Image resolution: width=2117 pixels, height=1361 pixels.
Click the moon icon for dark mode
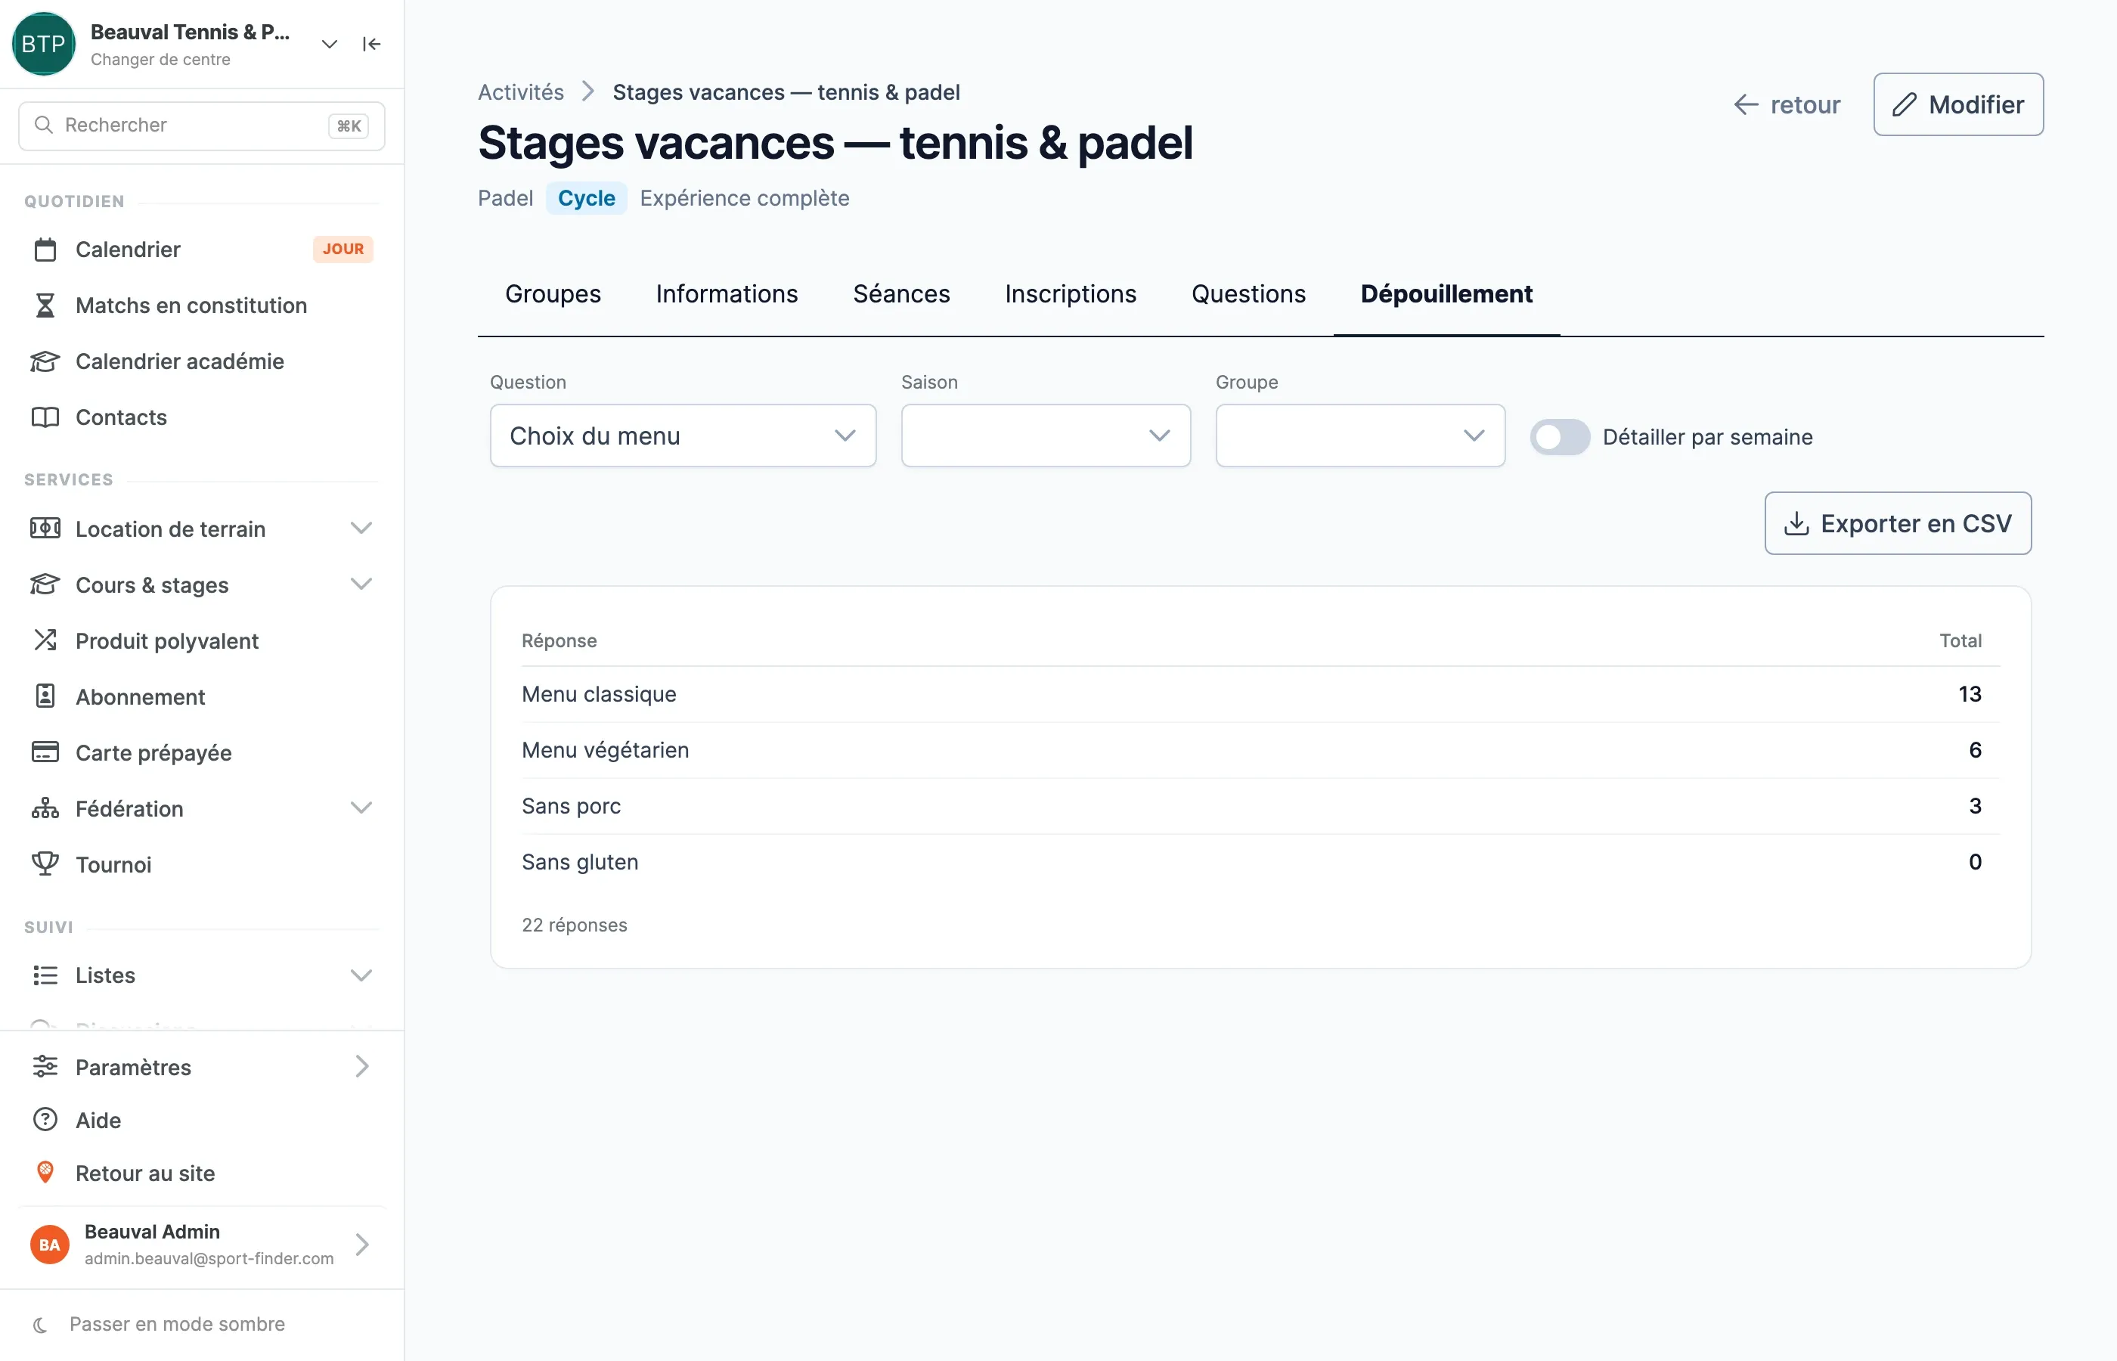click(40, 1324)
